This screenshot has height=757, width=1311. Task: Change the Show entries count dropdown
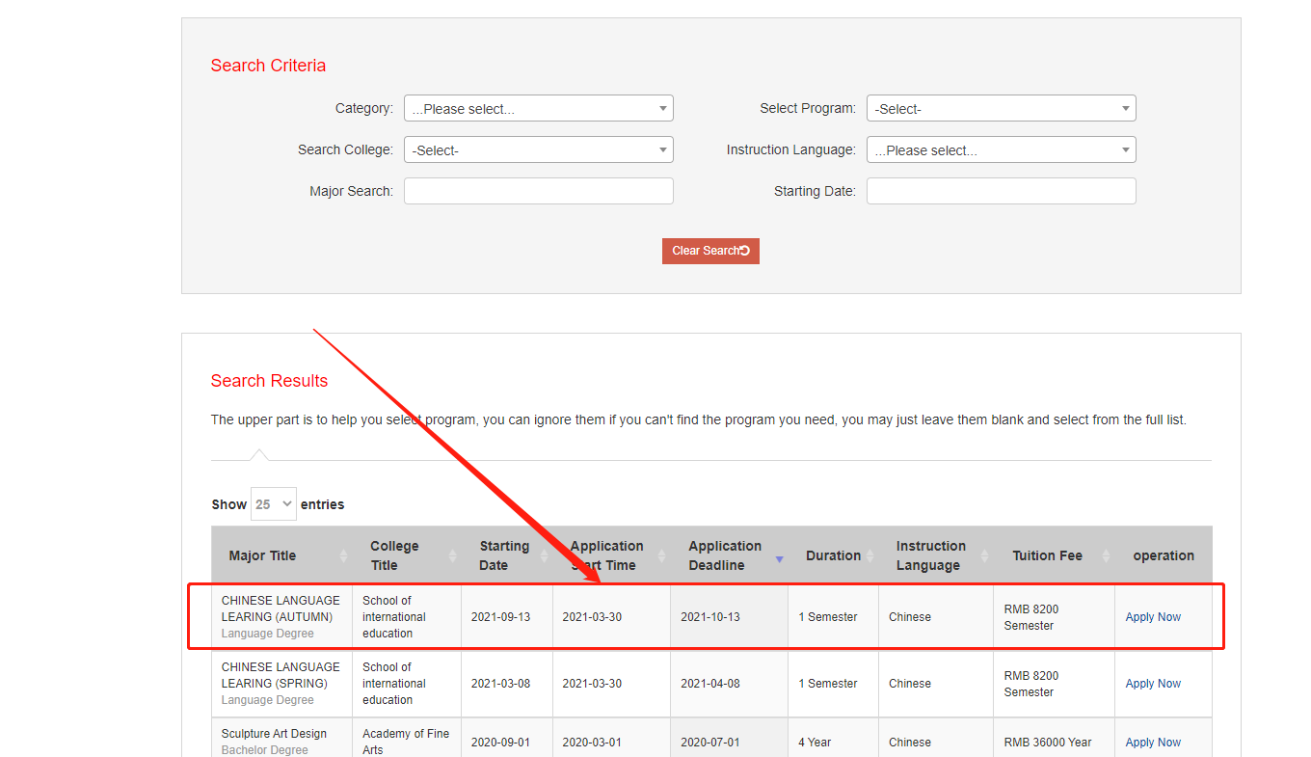[x=273, y=504]
